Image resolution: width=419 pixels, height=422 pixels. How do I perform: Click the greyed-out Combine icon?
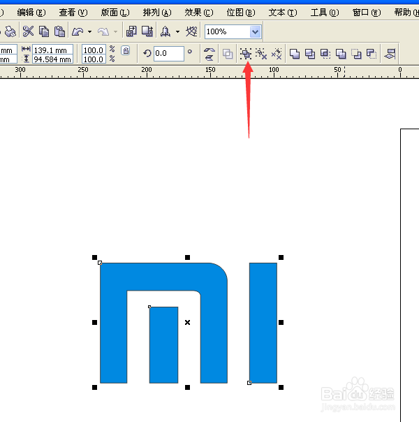coord(228,54)
